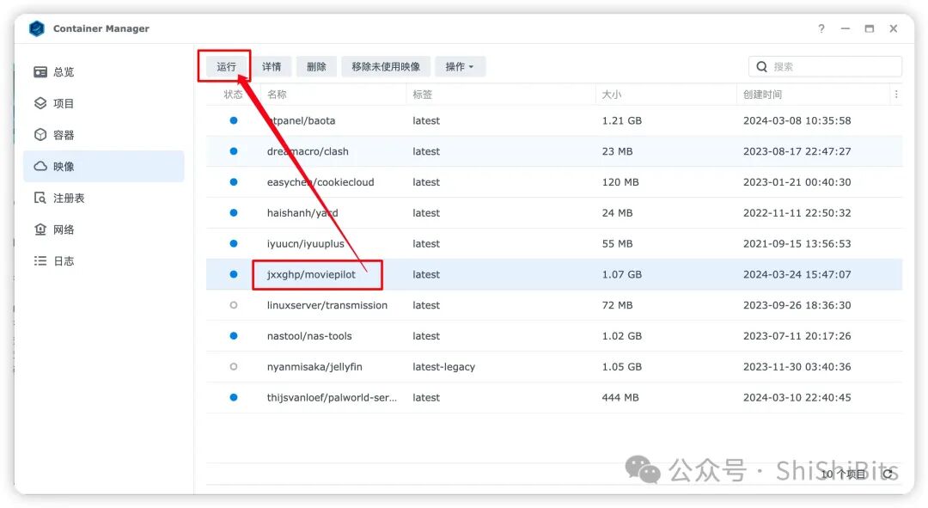Click the 1.07 GB size cell
The height and width of the screenshot is (508, 928).
tap(622, 274)
